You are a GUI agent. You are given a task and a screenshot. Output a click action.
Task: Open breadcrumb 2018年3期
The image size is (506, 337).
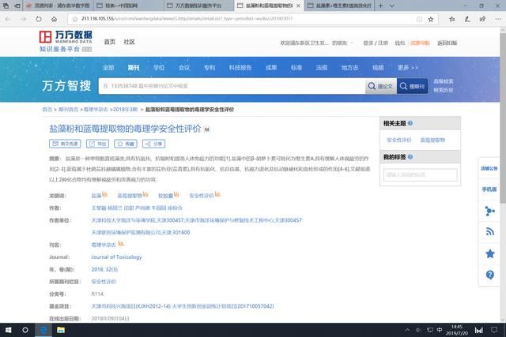tap(125, 110)
